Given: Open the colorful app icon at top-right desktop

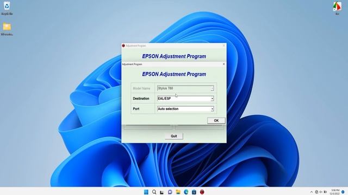Looking at the screenshot, I should (337, 8).
